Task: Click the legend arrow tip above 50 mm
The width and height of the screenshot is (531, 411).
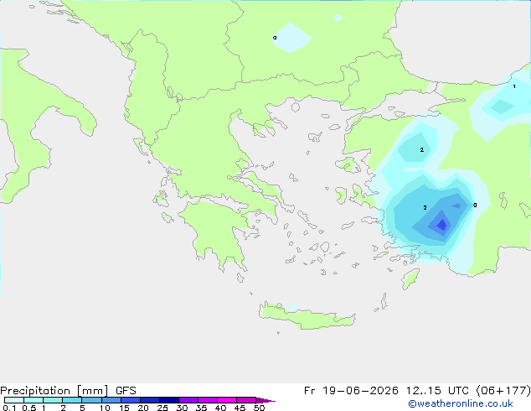Action: (265, 400)
